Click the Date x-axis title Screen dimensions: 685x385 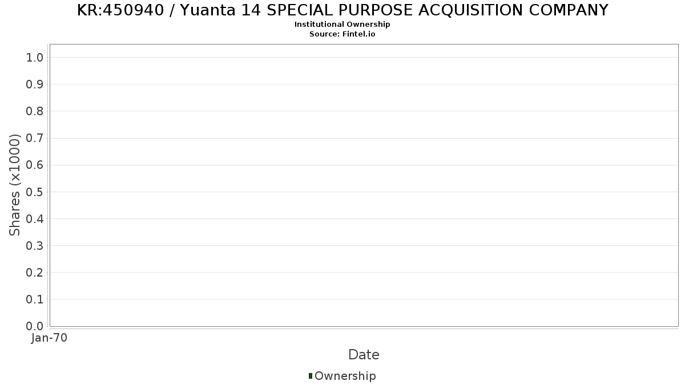[364, 355]
